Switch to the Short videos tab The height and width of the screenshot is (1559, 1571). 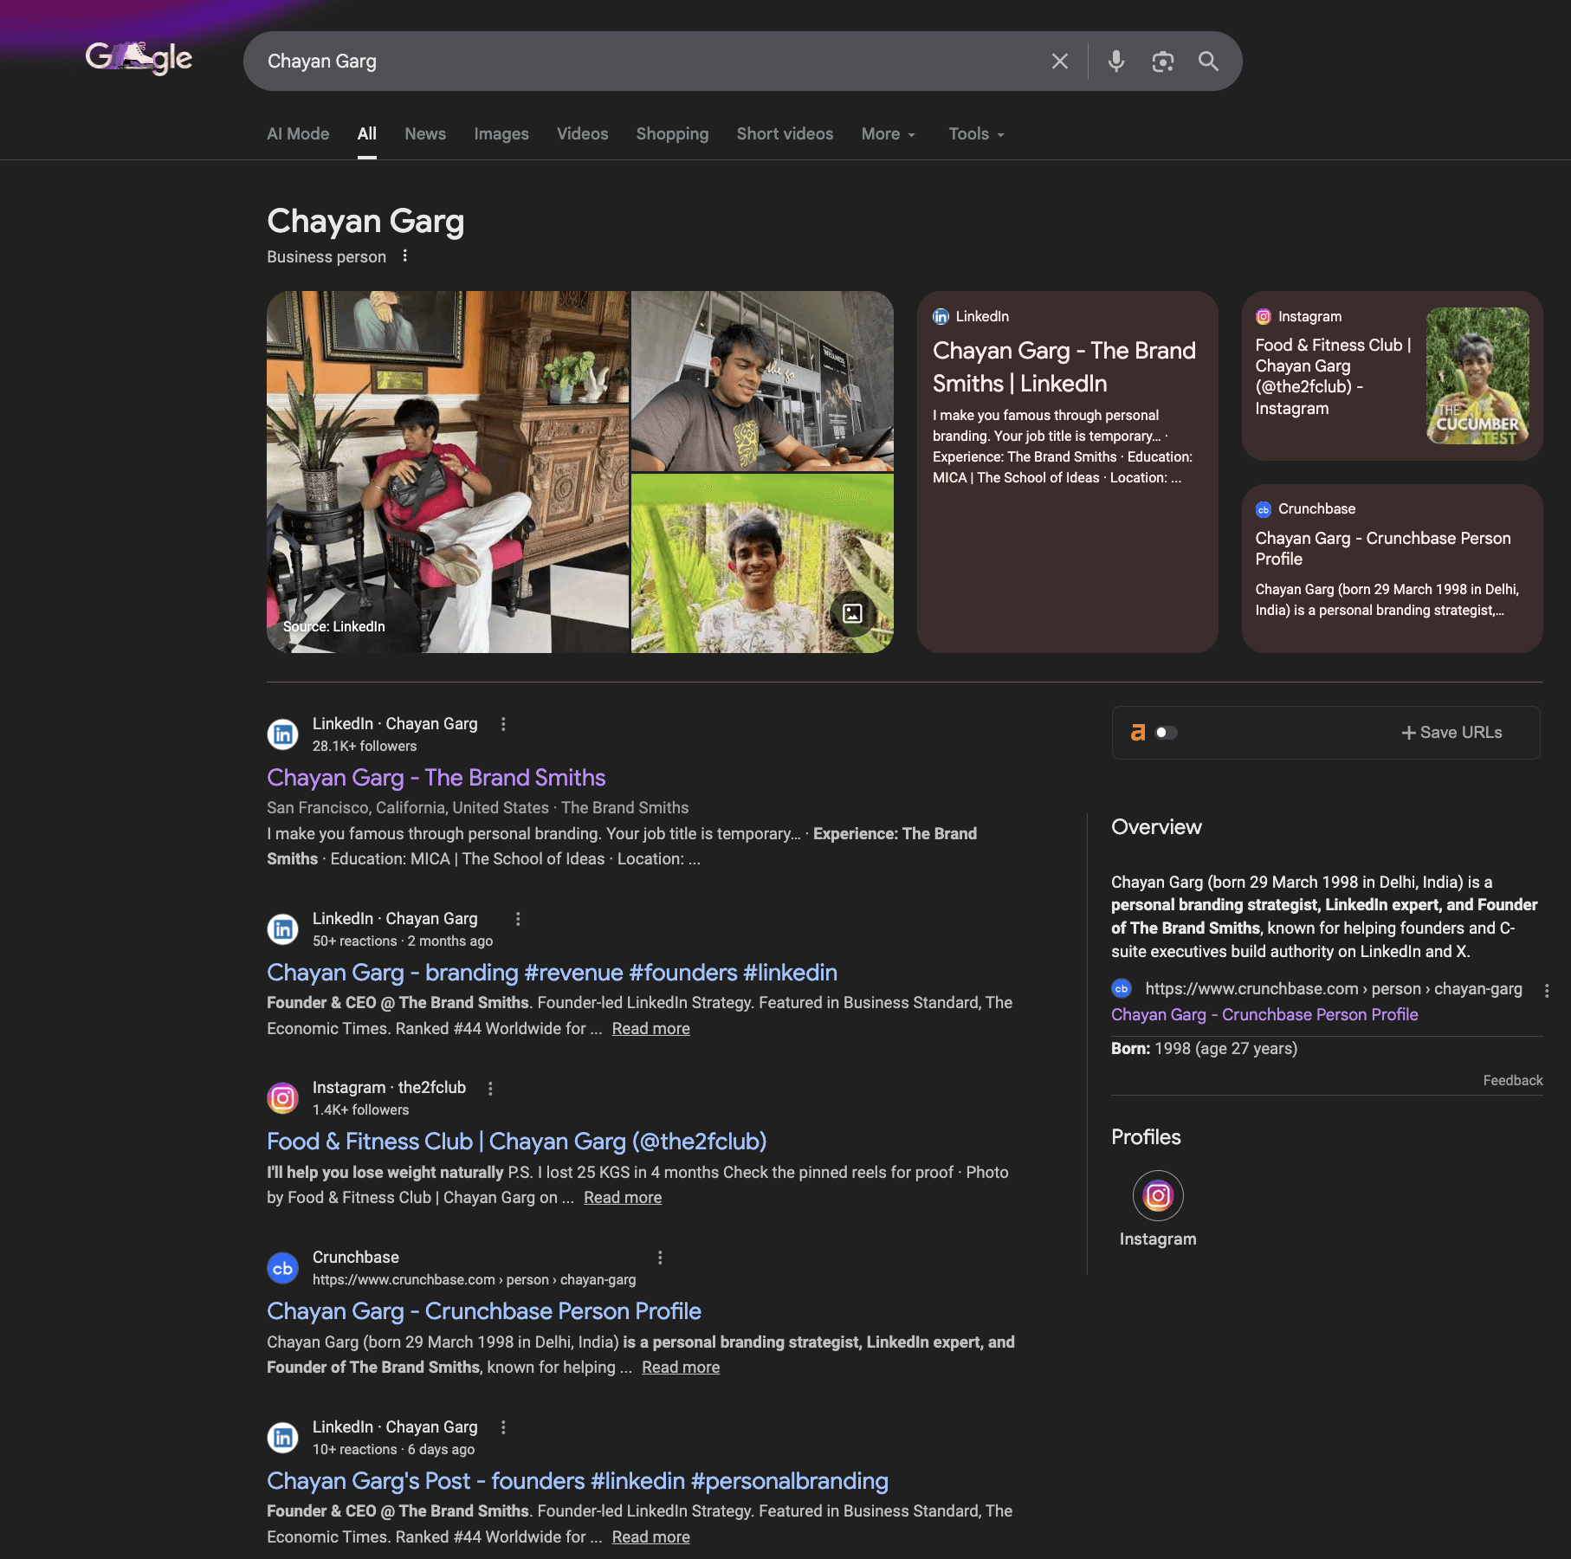click(785, 134)
